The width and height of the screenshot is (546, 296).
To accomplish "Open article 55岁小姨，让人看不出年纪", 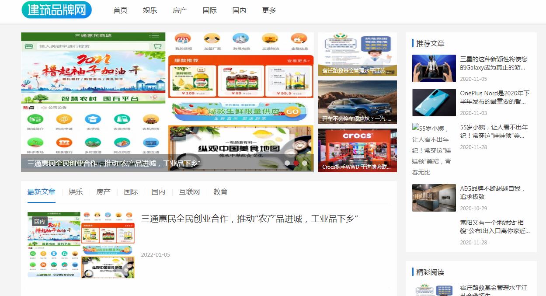I will tap(494, 131).
